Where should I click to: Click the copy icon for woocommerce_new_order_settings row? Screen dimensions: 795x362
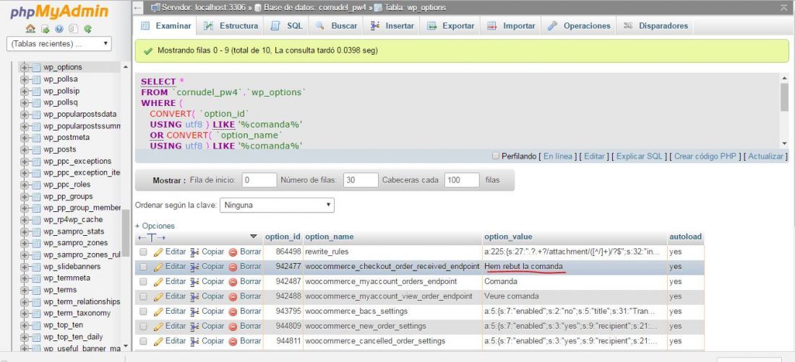click(194, 326)
